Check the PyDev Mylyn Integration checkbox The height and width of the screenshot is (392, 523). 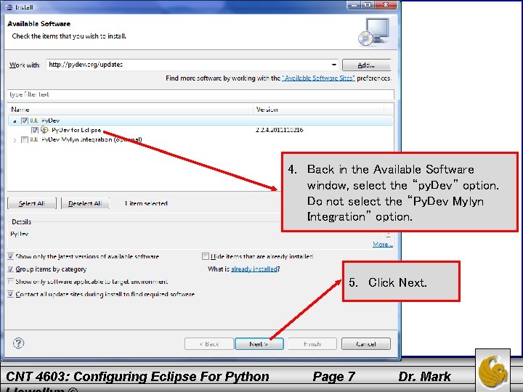pyautogui.click(x=25, y=139)
